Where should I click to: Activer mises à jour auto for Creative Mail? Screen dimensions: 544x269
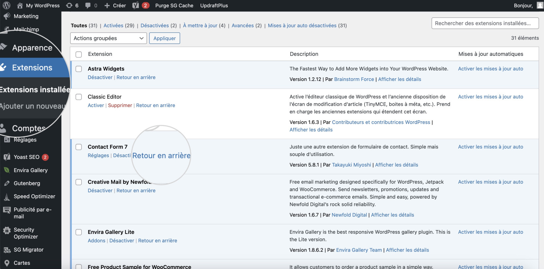(490, 182)
